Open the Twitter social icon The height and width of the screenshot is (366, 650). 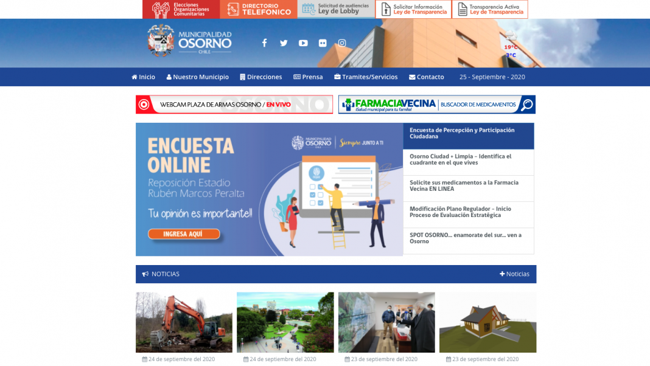coord(284,43)
